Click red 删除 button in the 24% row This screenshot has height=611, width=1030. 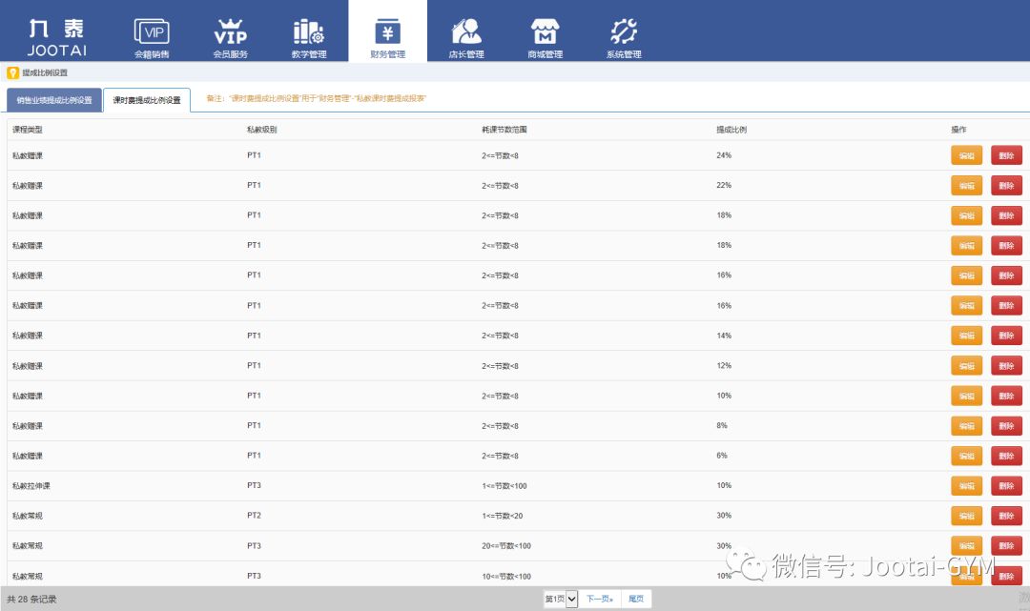(x=1006, y=155)
